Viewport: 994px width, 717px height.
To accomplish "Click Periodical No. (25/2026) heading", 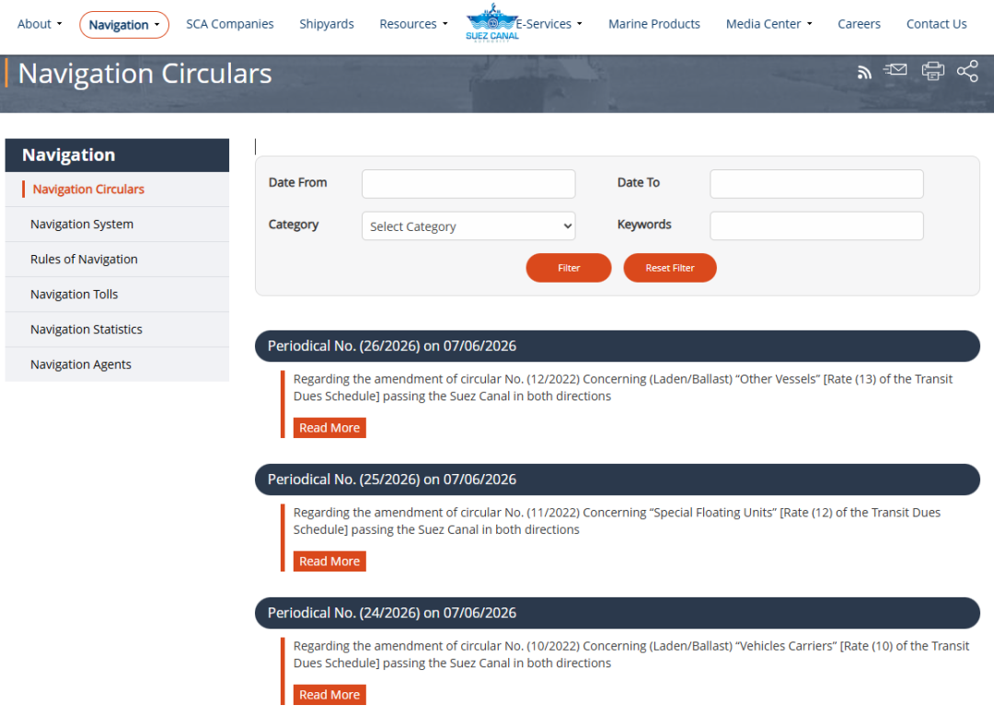I will [618, 480].
